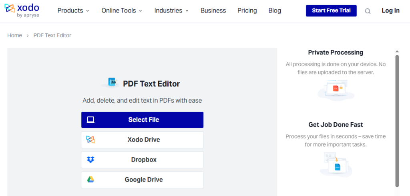Click the laptop icon on Select File
Screen dimensions: 410x196
[90, 120]
